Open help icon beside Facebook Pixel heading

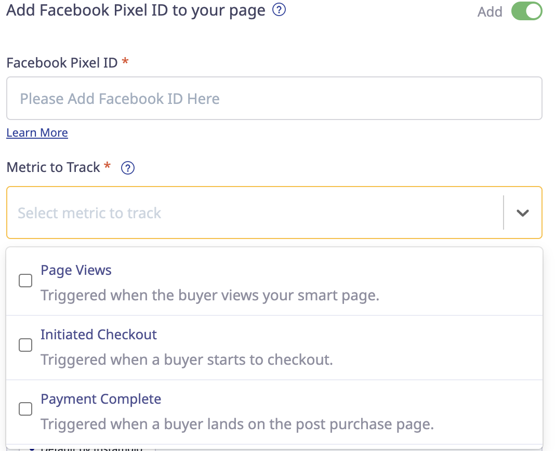pos(279,9)
